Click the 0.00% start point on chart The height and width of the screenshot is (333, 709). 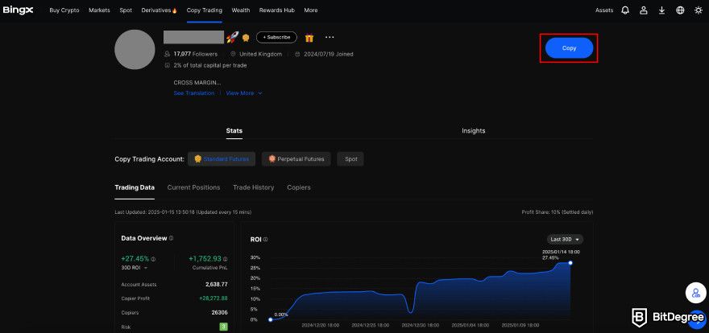(x=271, y=319)
